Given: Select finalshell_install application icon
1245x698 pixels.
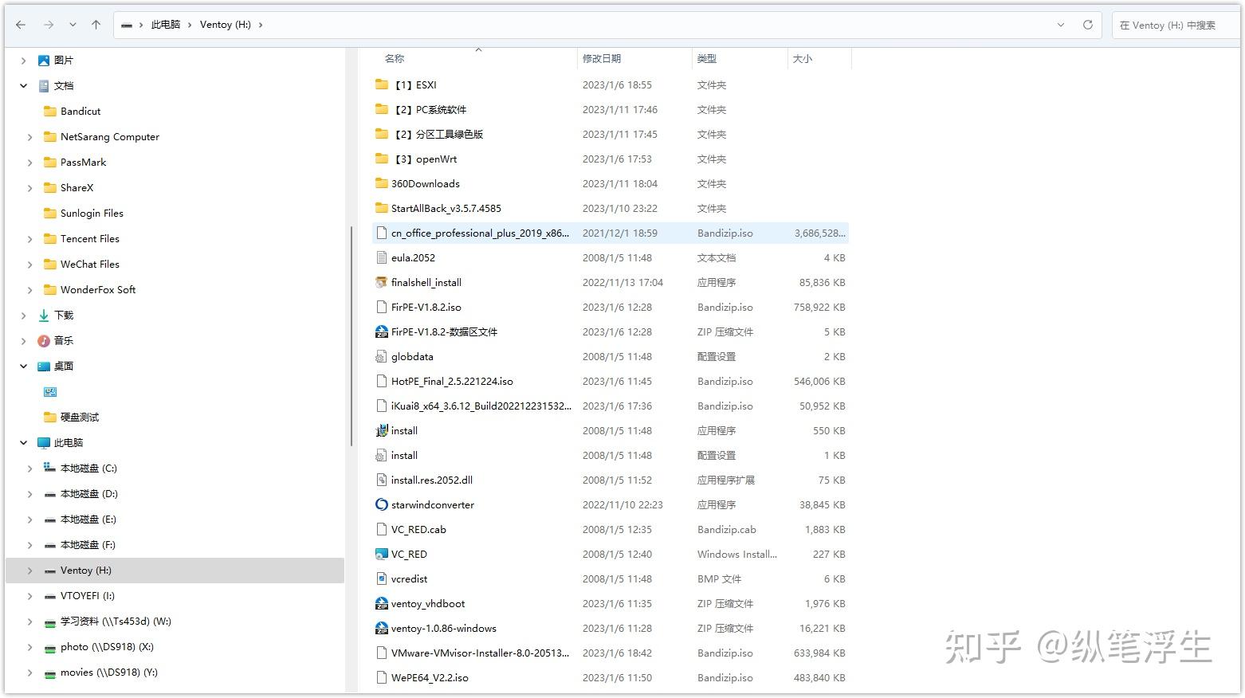Looking at the screenshot, I should pos(382,282).
